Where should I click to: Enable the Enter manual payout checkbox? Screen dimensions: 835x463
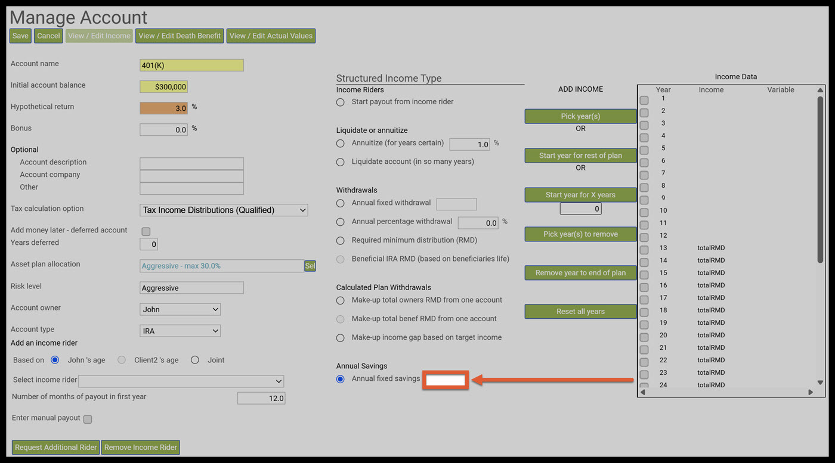tap(88, 419)
